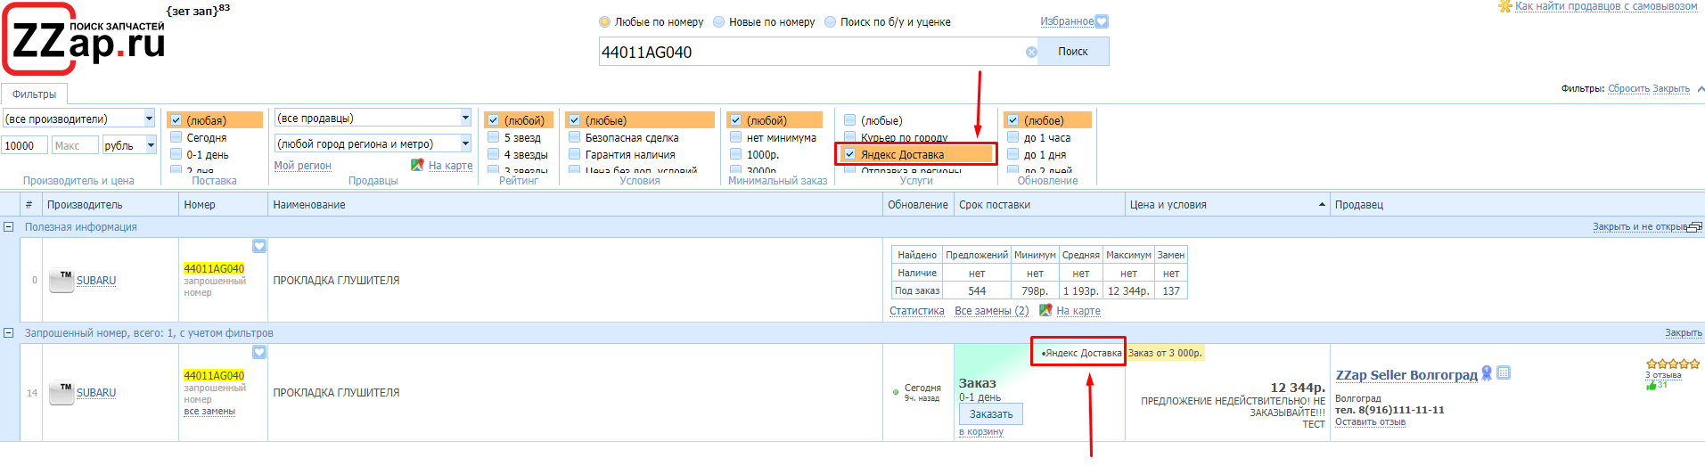Screen dimensions: 1705x466
Task: Check до 1 часа update filter
Action: click(1013, 137)
